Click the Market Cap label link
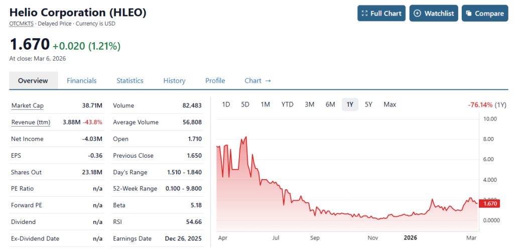514x249 pixels. click(27, 106)
